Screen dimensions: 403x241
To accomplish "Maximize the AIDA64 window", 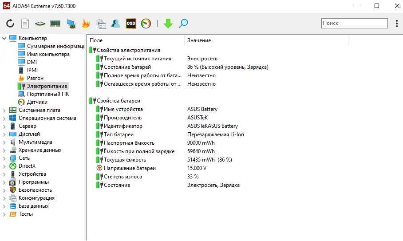I will [377, 6].
